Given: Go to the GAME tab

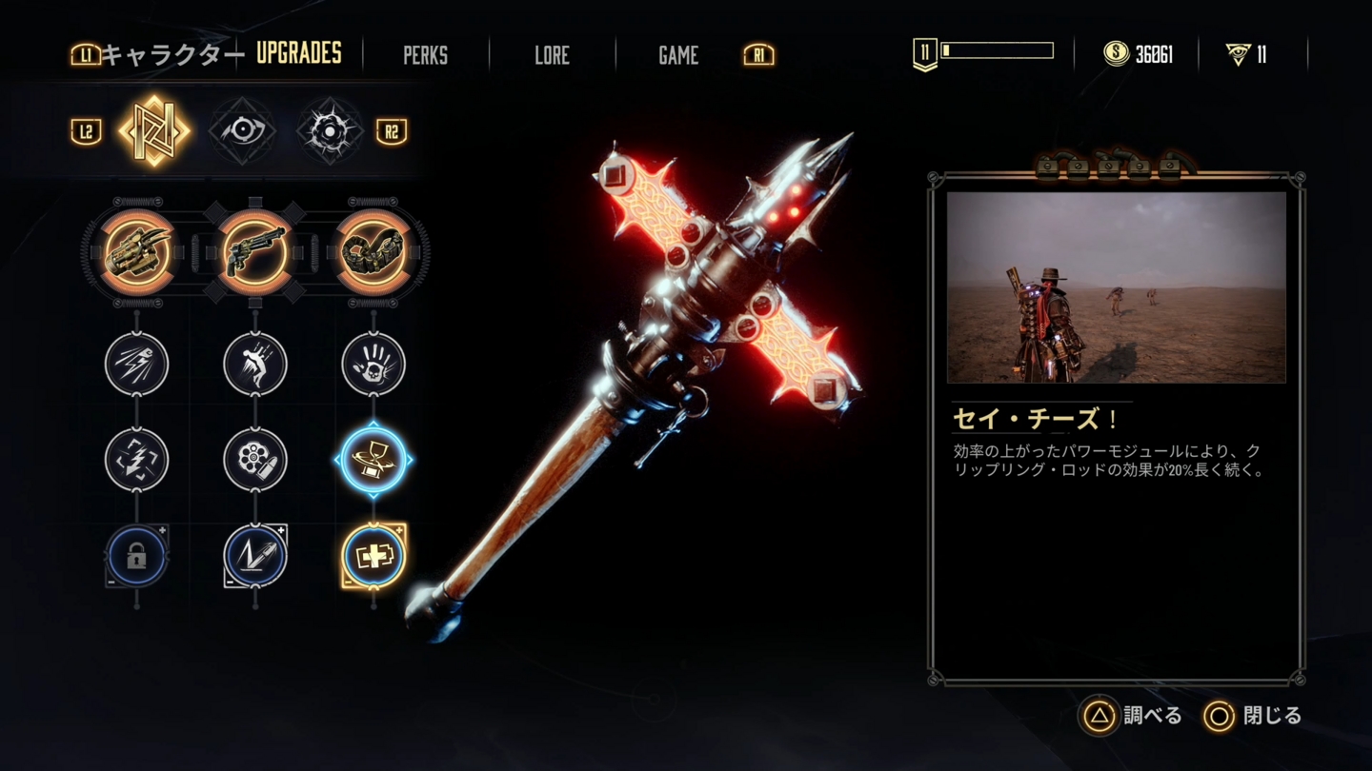Looking at the screenshot, I should pyautogui.click(x=678, y=55).
